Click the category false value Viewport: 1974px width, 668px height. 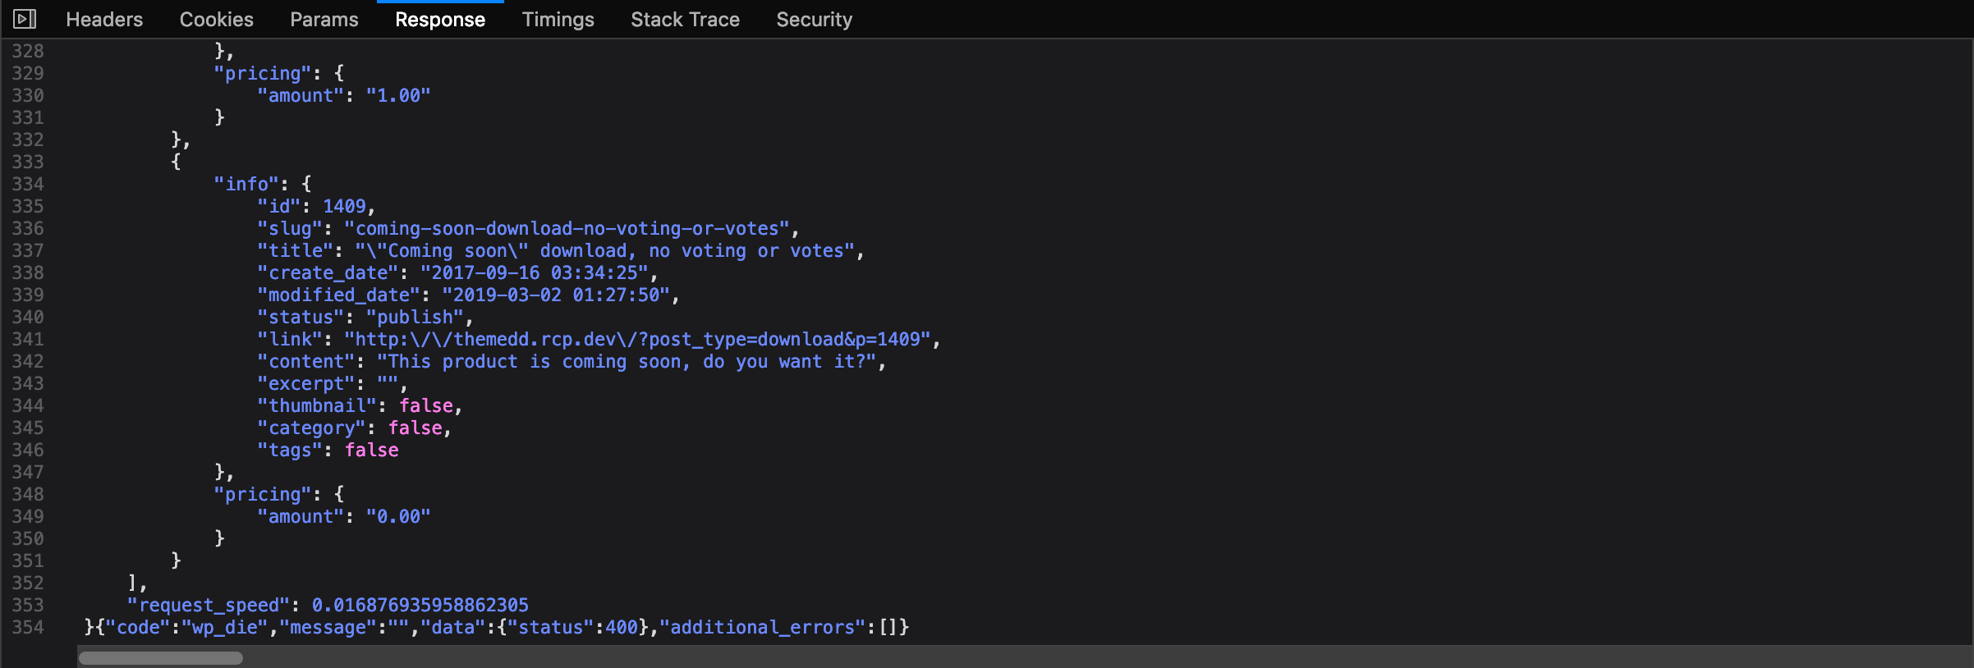point(415,428)
